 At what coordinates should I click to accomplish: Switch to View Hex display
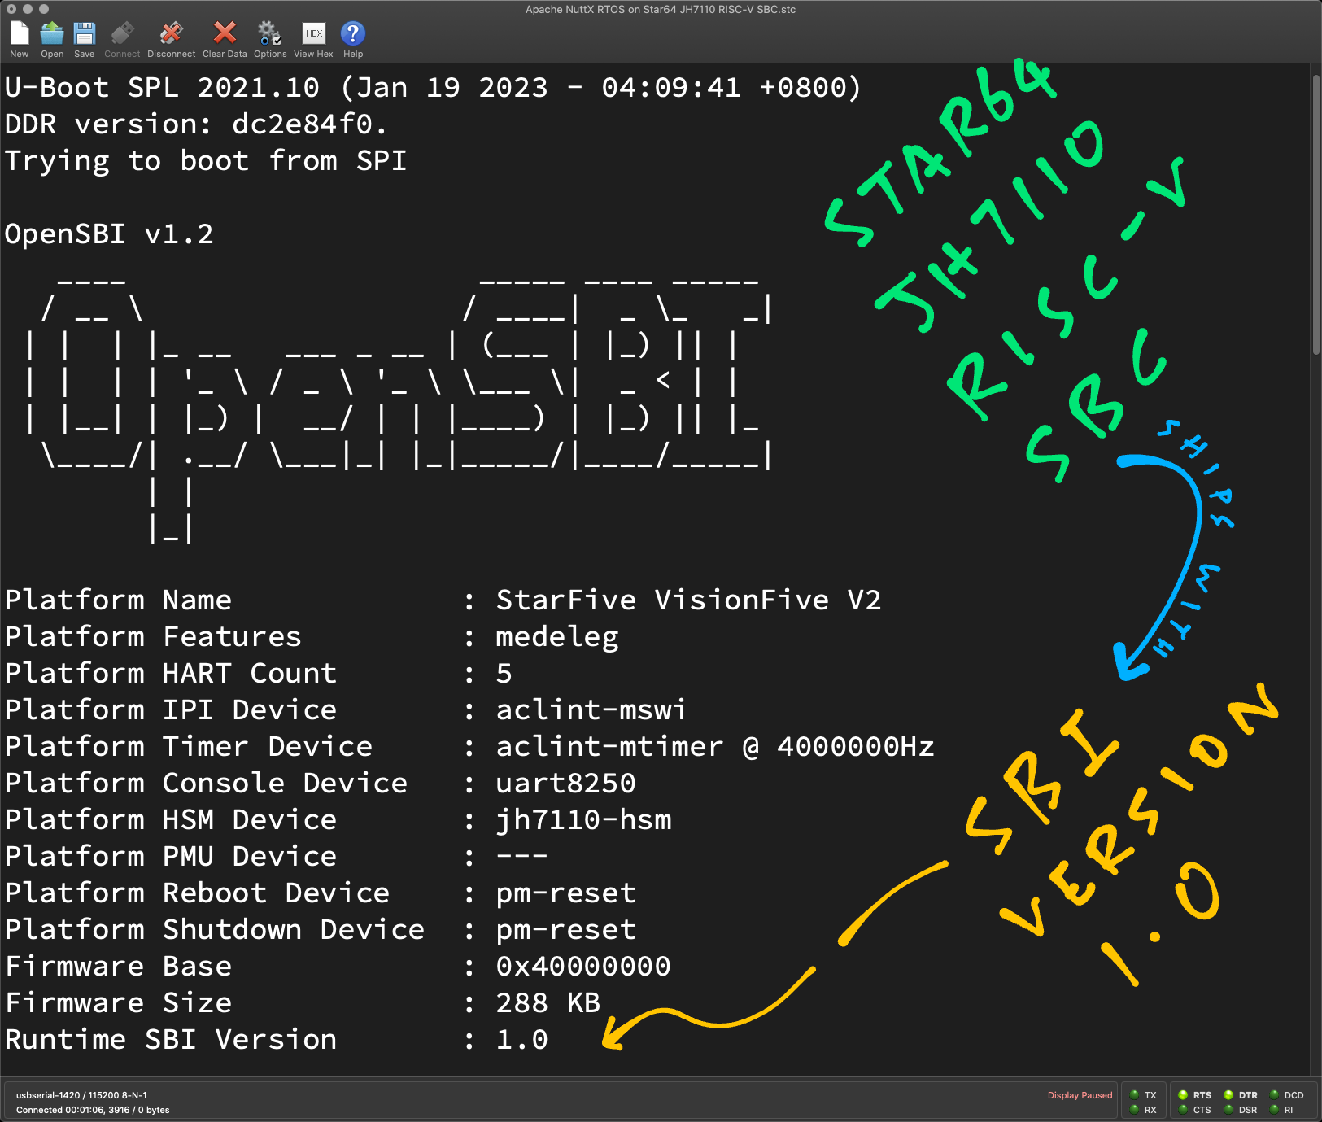tap(313, 39)
